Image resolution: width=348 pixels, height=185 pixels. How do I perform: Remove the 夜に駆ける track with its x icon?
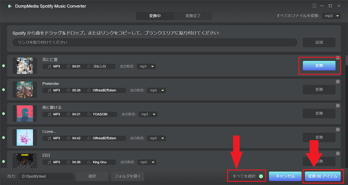[x=338, y=106]
